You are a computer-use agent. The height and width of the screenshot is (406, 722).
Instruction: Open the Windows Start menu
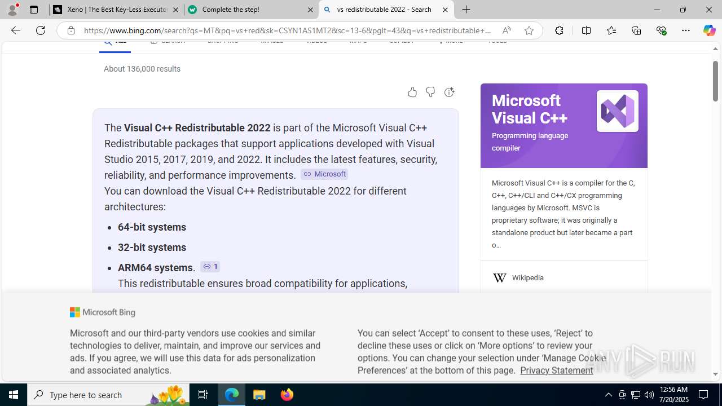(14, 395)
